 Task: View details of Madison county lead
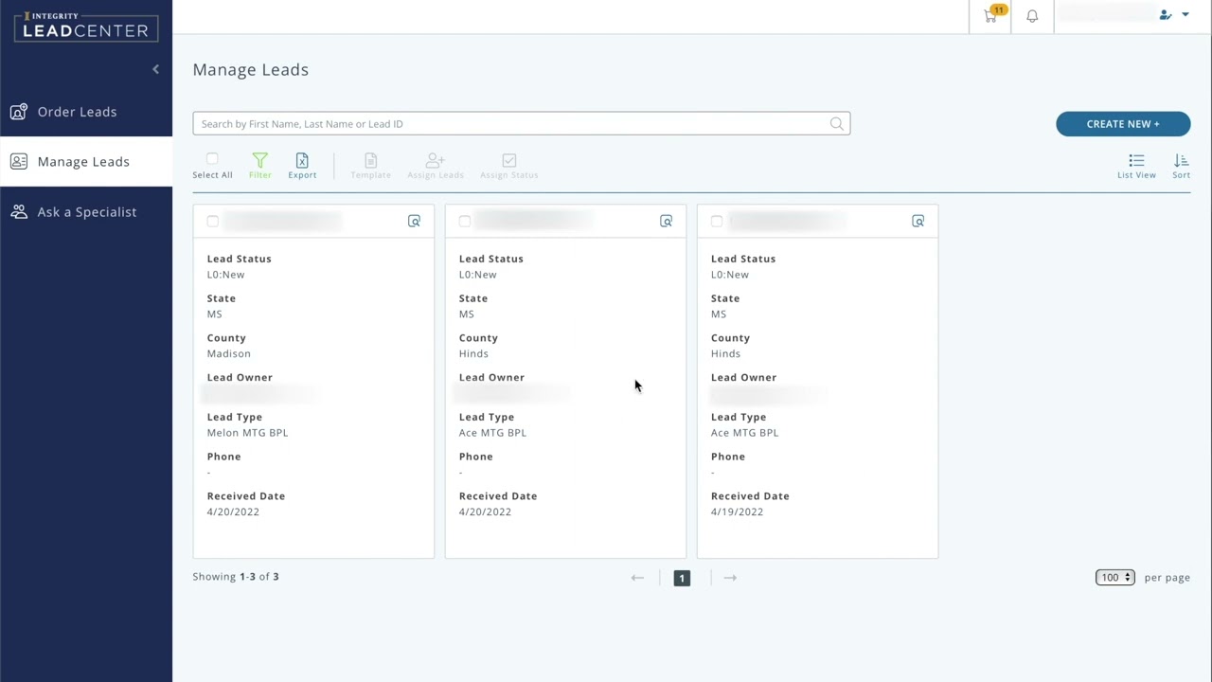click(414, 222)
